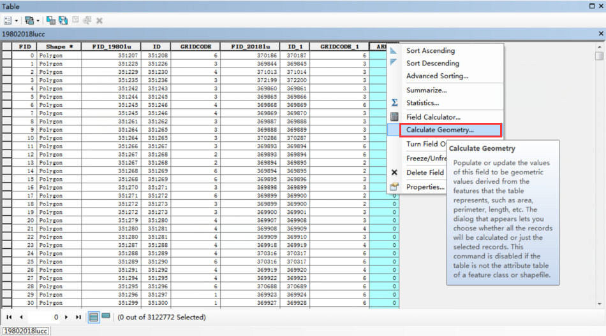Open Advanced Sorting option
Viewport: 606px width, 336px height.
click(x=437, y=76)
